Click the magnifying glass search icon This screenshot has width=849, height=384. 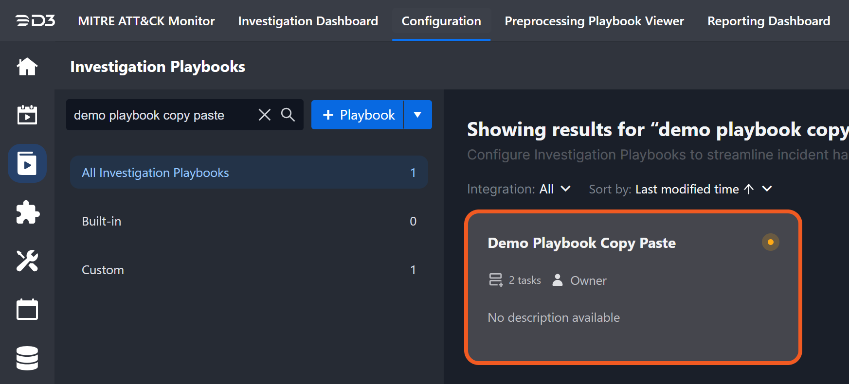click(288, 115)
